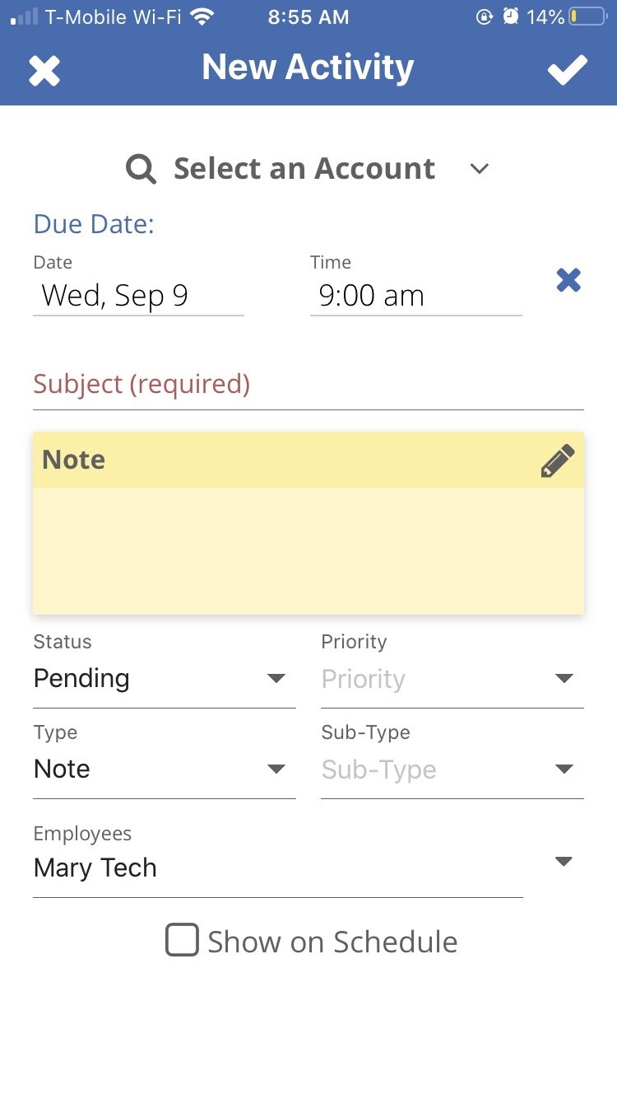Tap the Show on Schedule label
The height and width of the screenshot is (1099, 617).
pyautogui.click(x=332, y=942)
